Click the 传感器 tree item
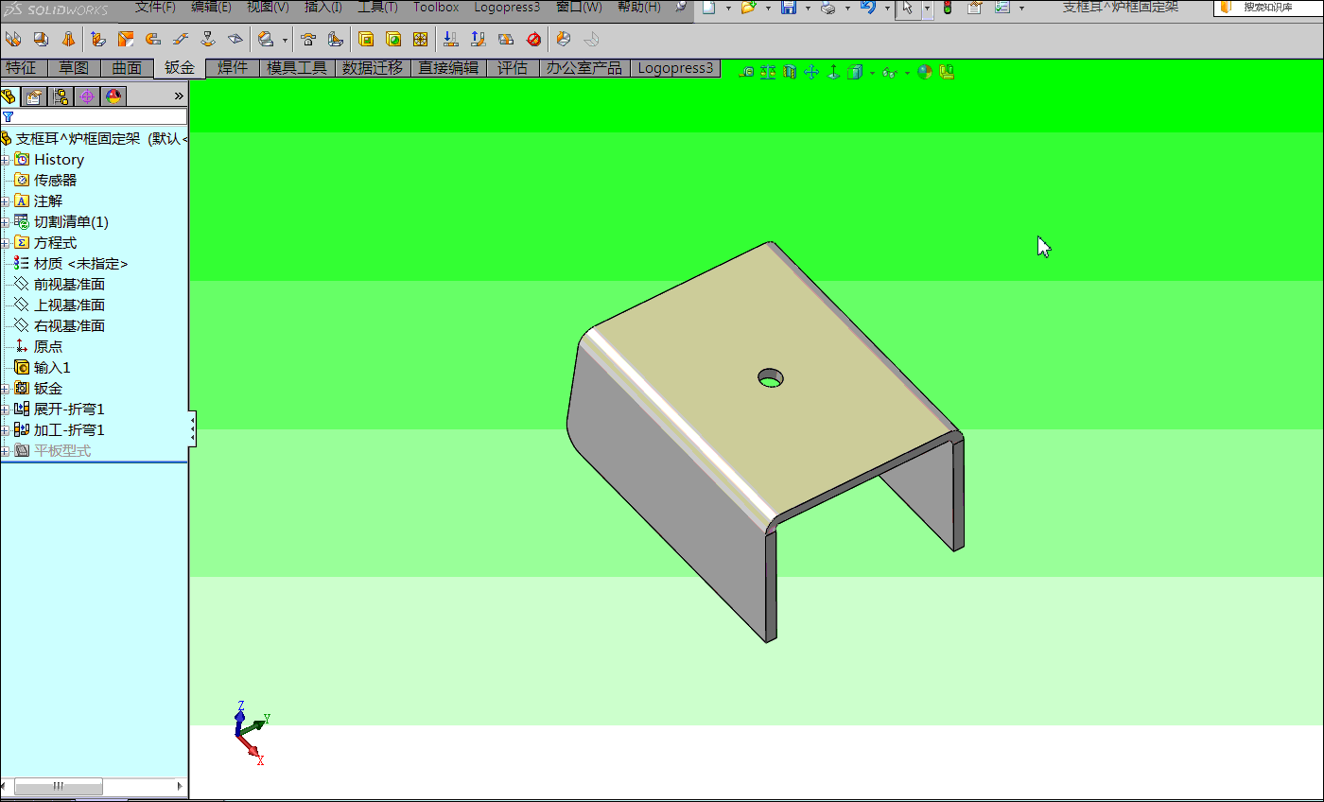Screen dimensions: 1324x802 tap(55, 181)
